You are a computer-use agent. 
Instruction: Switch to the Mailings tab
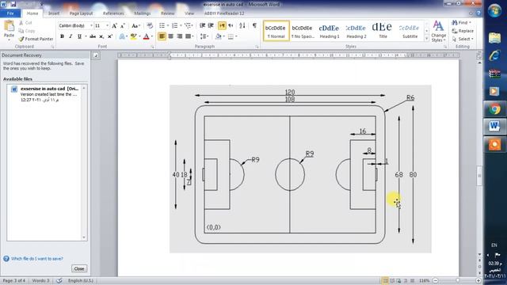143,13
